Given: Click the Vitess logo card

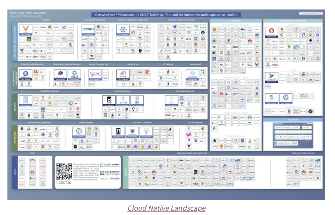Looking at the screenshot, I should coord(26,30).
